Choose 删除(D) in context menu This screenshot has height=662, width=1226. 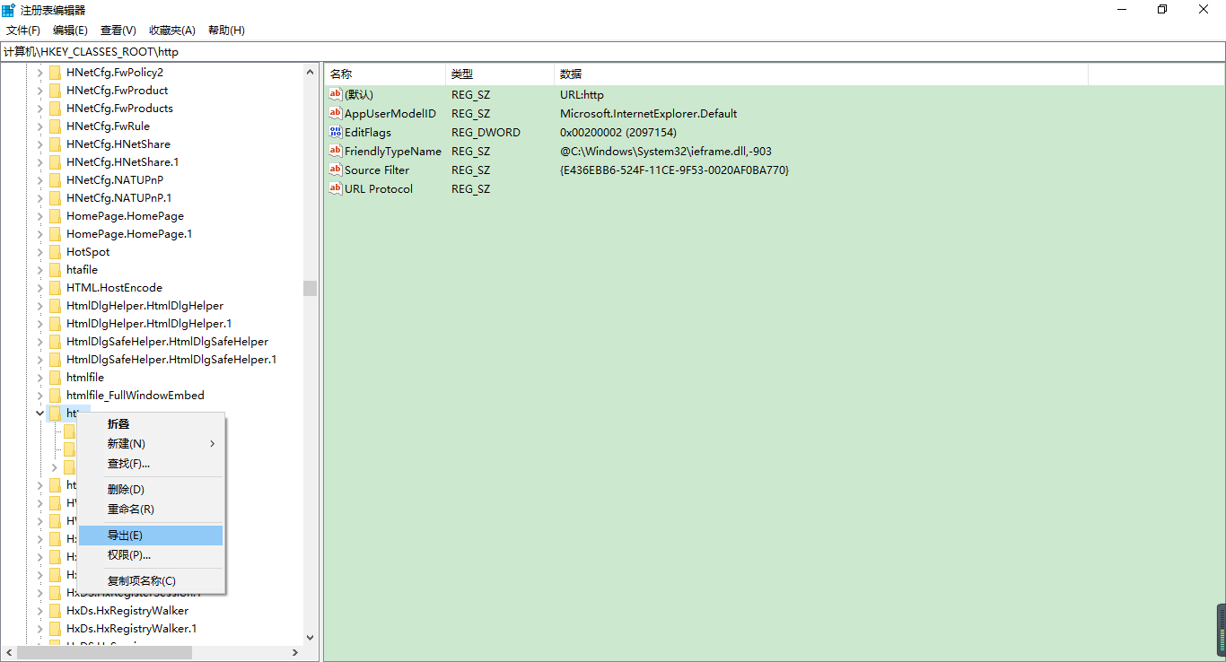[151, 490]
